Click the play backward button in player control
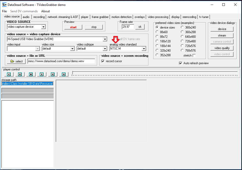This screenshot has width=242, height=170. point(9,74)
